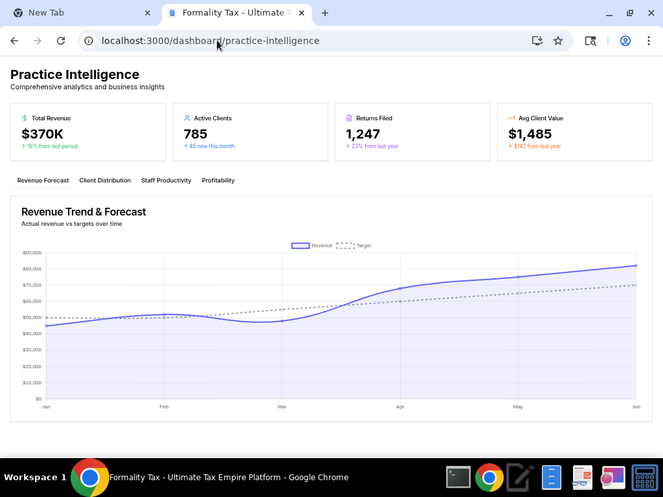This screenshot has width=663, height=497.
Task: Reload the page using the refresh icon
Action: pos(61,41)
